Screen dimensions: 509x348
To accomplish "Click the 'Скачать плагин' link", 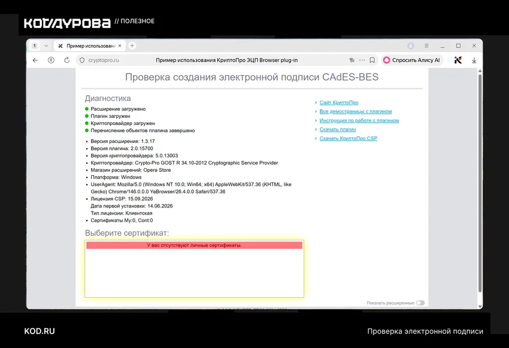I will coord(338,129).
